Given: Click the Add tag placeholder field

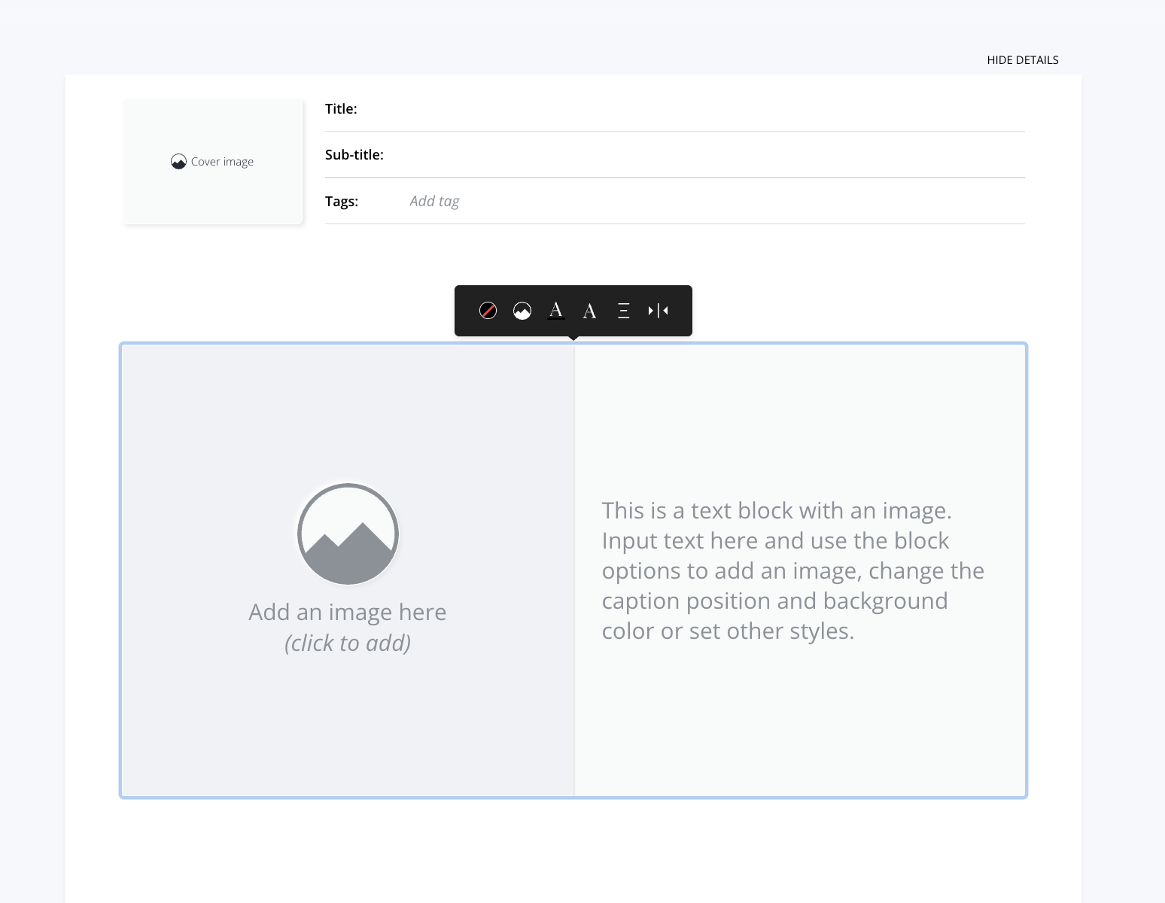Looking at the screenshot, I should tap(435, 202).
